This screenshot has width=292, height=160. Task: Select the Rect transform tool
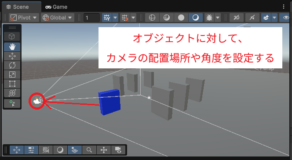pyautogui.click(x=12, y=84)
